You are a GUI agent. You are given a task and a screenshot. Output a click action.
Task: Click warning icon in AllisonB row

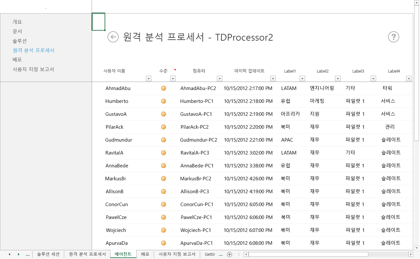pyautogui.click(x=163, y=191)
